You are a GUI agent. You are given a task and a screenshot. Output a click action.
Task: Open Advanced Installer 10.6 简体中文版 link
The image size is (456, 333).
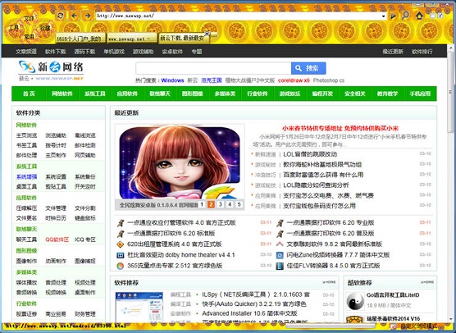pyautogui.click(x=249, y=313)
